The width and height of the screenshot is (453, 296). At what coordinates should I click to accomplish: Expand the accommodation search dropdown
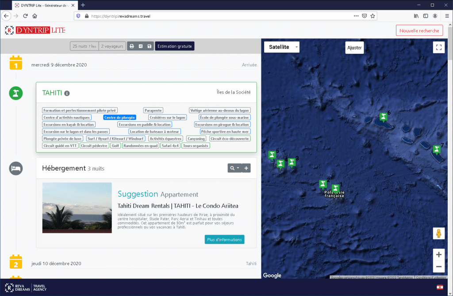[234, 168]
